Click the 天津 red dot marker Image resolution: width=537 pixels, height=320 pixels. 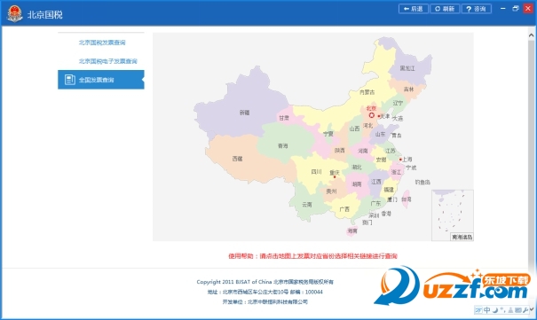click(x=379, y=116)
